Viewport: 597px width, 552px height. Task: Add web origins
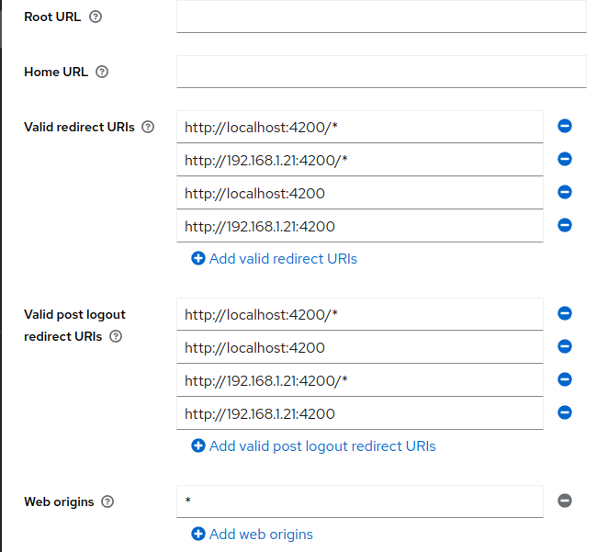click(252, 535)
